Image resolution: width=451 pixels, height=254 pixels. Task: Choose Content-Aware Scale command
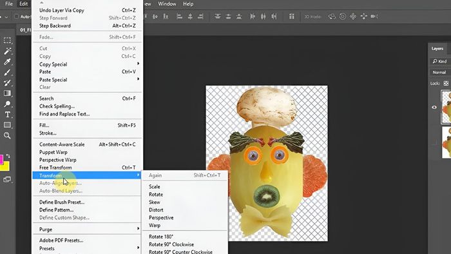pyautogui.click(x=88, y=144)
